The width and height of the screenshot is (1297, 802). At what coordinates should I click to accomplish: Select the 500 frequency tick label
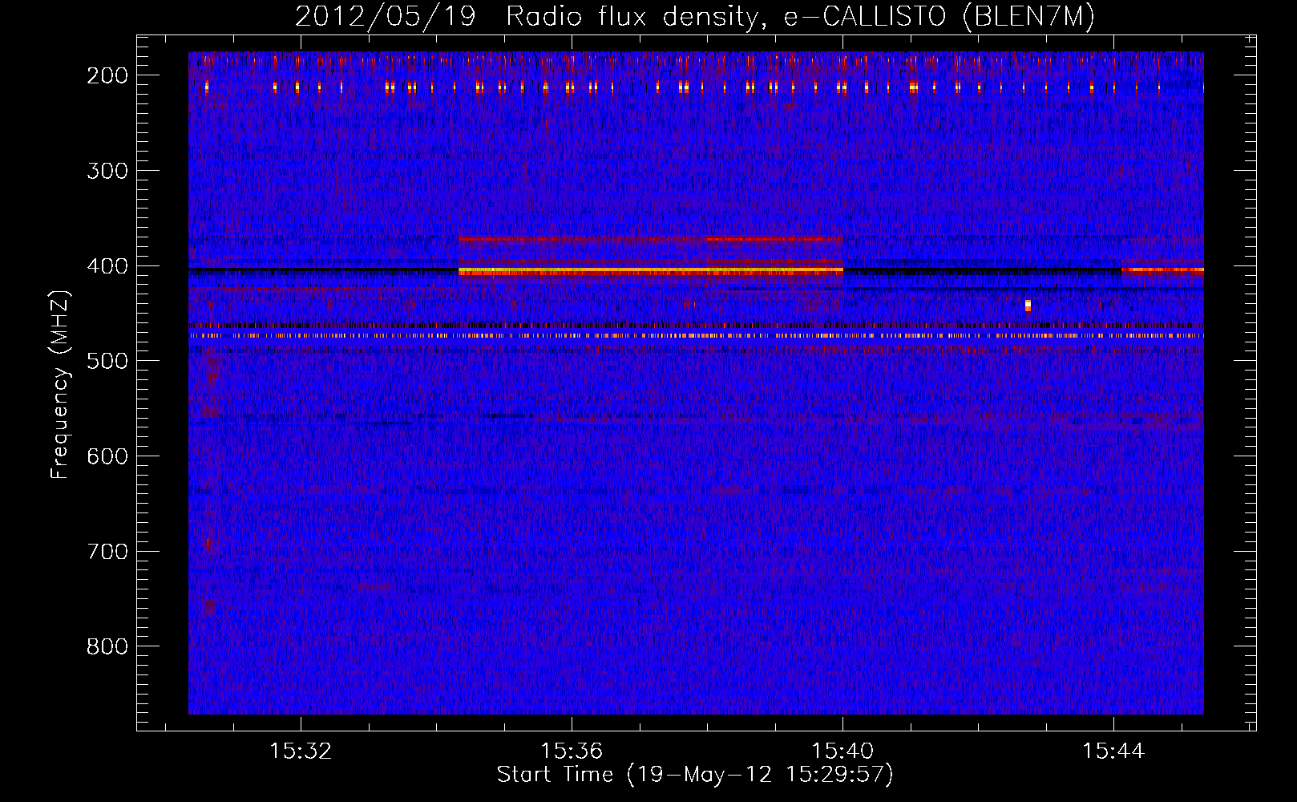click(107, 361)
